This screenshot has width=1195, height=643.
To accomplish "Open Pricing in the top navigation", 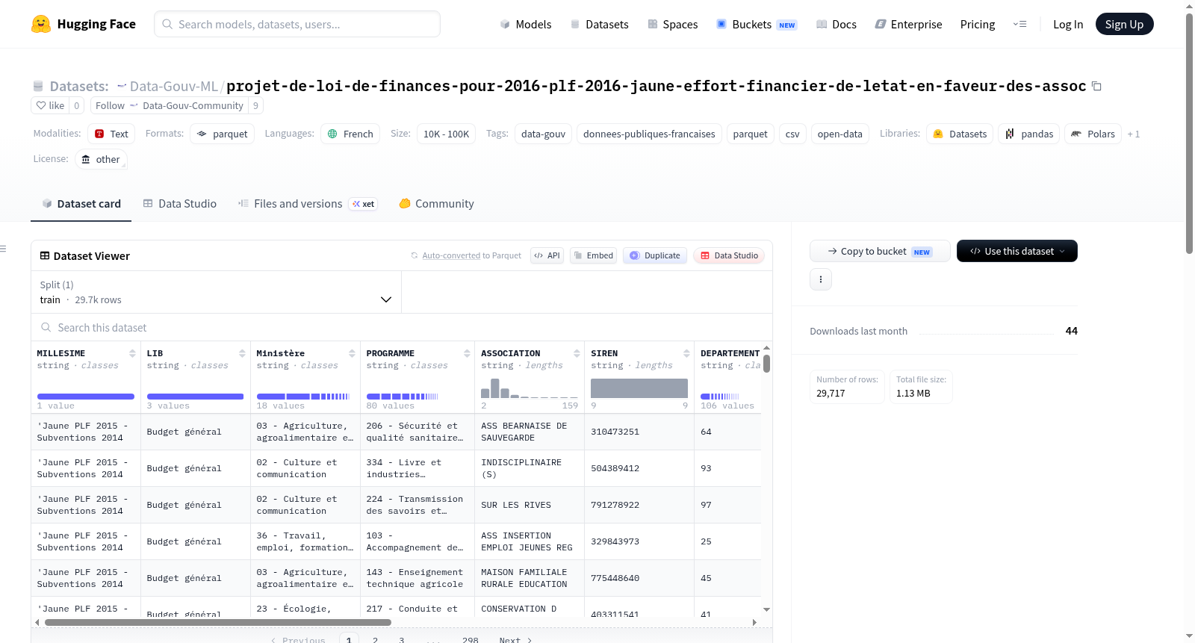I will tap(978, 24).
